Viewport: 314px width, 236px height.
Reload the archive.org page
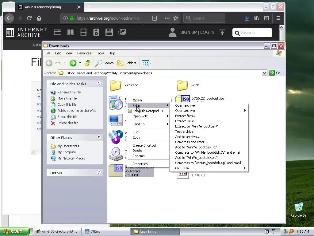tap(29, 18)
